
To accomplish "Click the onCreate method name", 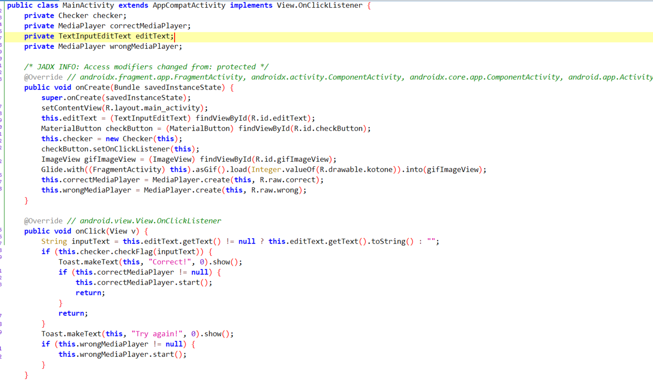I will click(x=93, y=88).
